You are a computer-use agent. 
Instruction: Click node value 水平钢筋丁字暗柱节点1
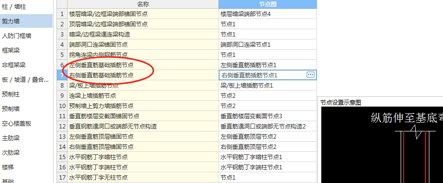(x=268, y=157)
